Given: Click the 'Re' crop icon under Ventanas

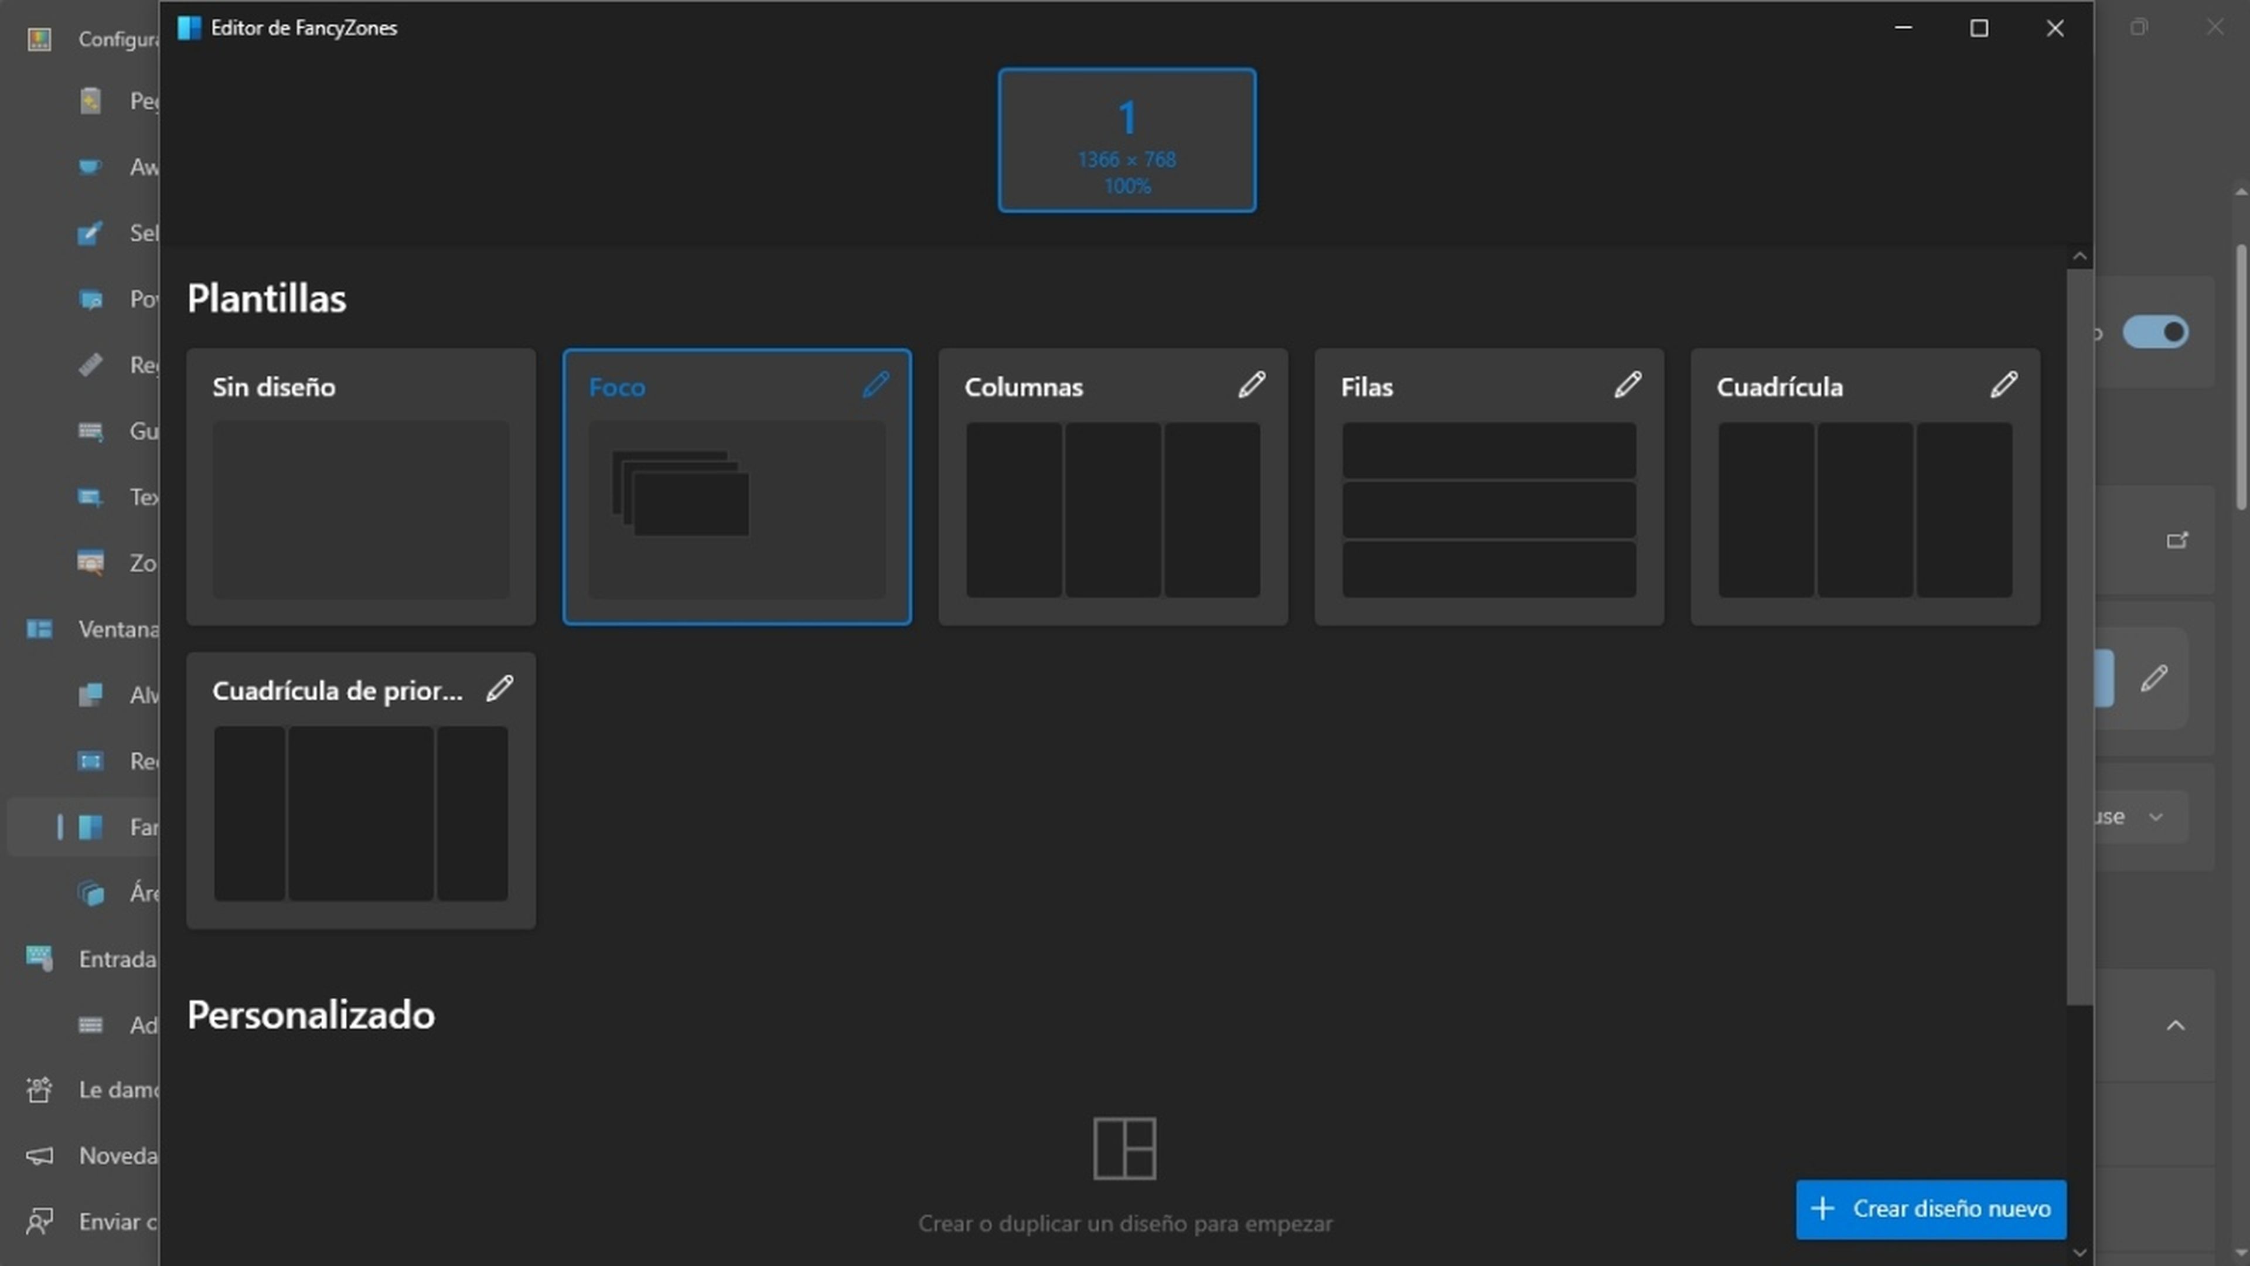Looking at the screenshot, I should [x=90, y=761].
